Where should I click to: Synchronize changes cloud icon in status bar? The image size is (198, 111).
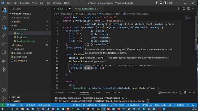(x=21, y=105)
